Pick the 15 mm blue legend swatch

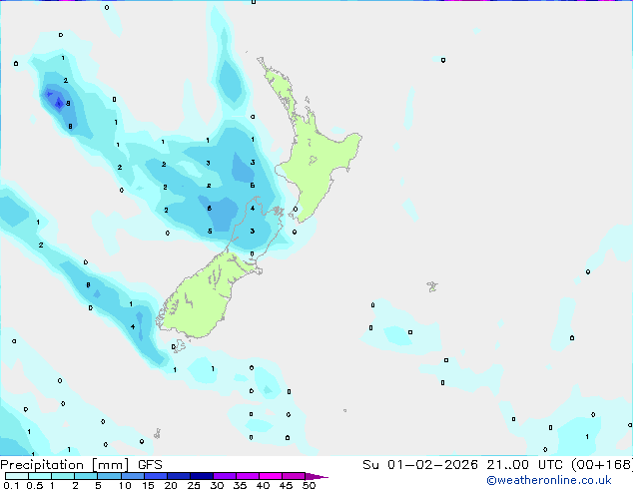[156, 476]
